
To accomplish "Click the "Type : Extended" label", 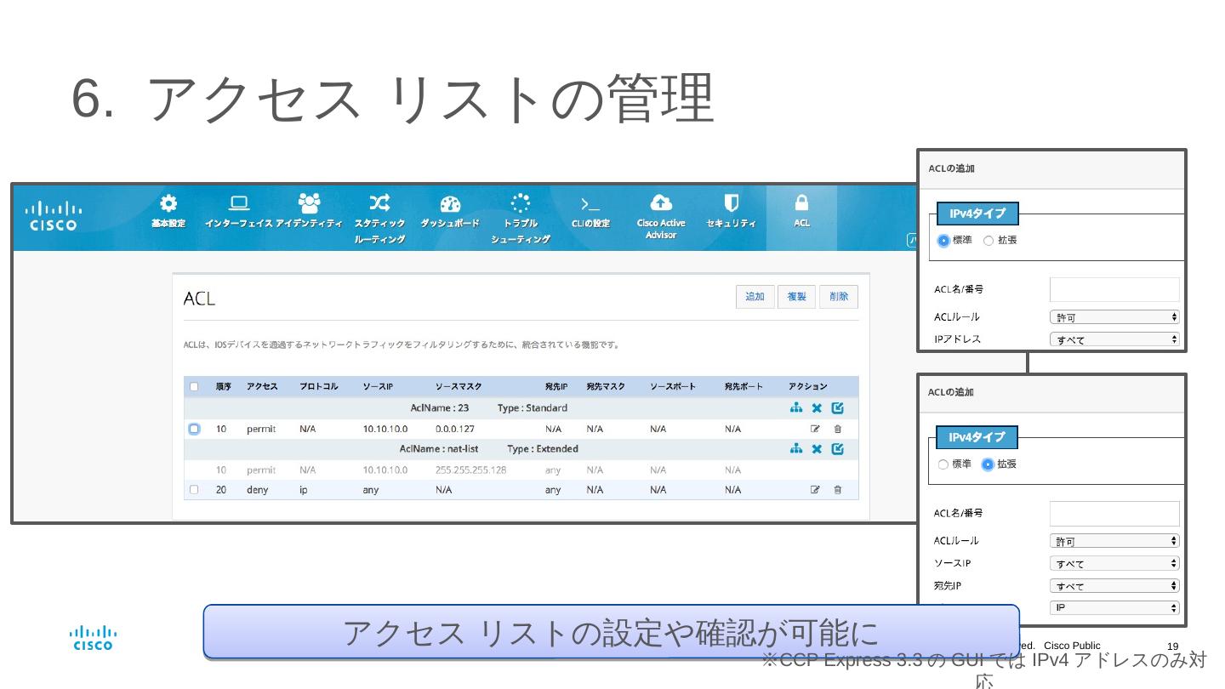I will coord(543,449).
